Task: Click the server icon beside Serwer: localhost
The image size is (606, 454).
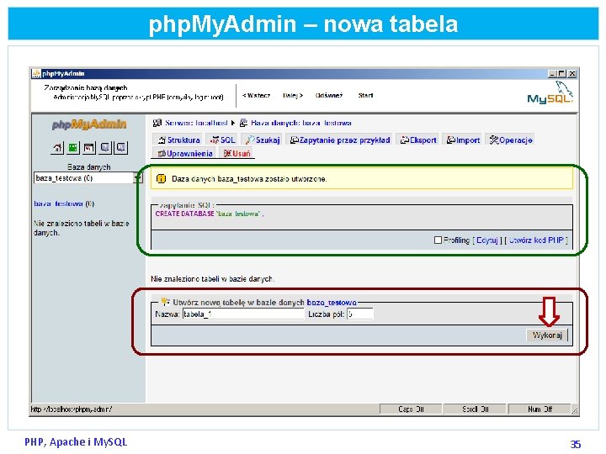Action: coord(157,123)
